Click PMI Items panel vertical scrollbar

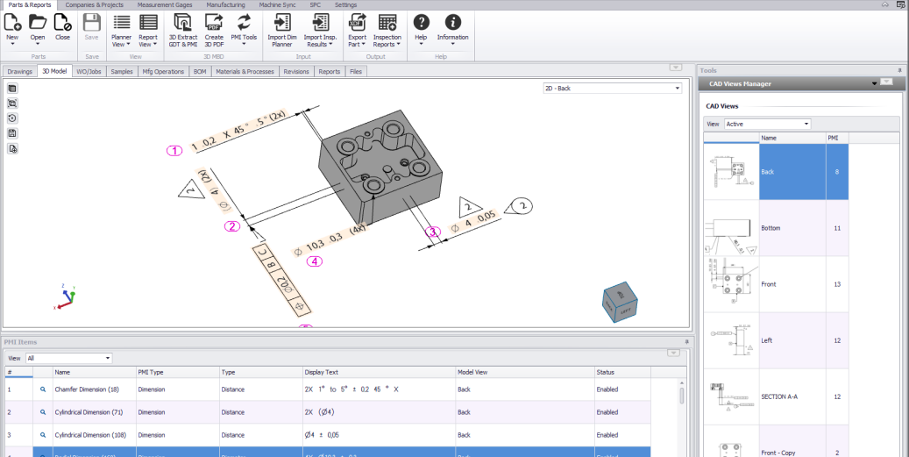click(x=682, y=396)
